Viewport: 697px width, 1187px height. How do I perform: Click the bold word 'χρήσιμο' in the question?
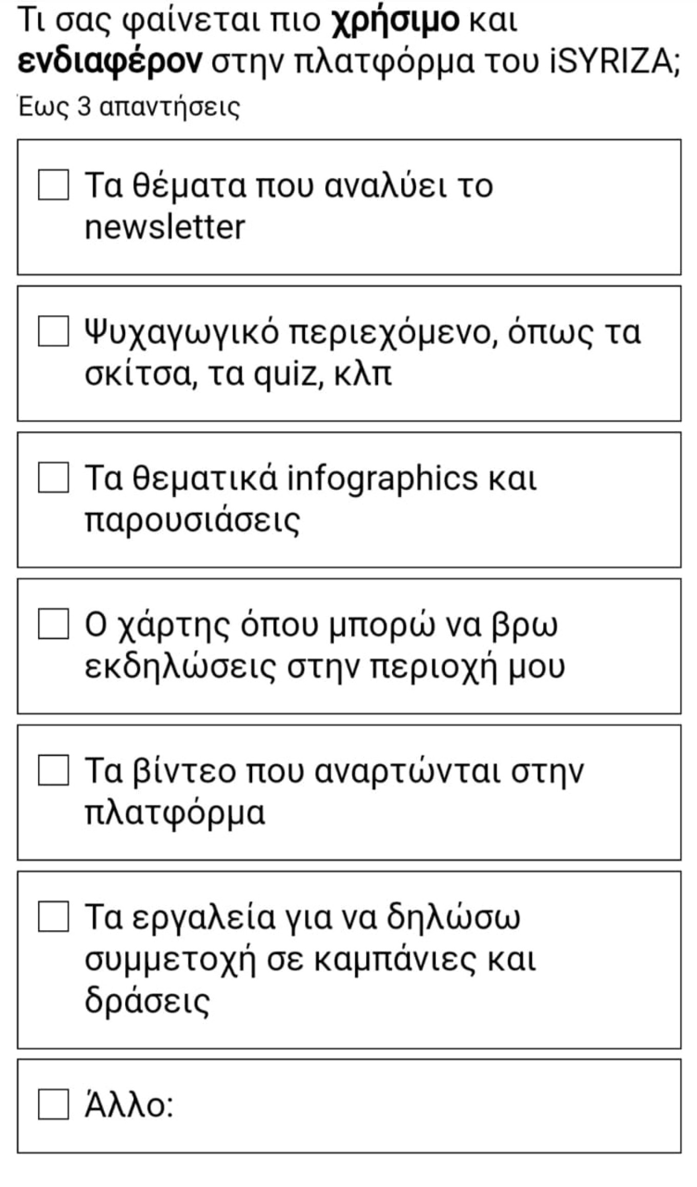(x=396, y=22)
